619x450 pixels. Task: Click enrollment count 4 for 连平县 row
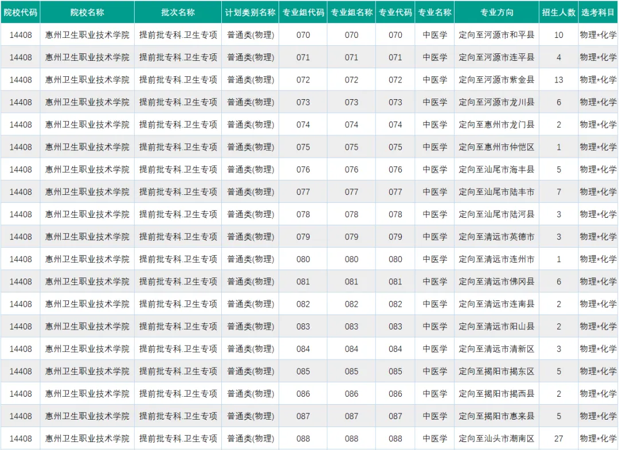559,57
